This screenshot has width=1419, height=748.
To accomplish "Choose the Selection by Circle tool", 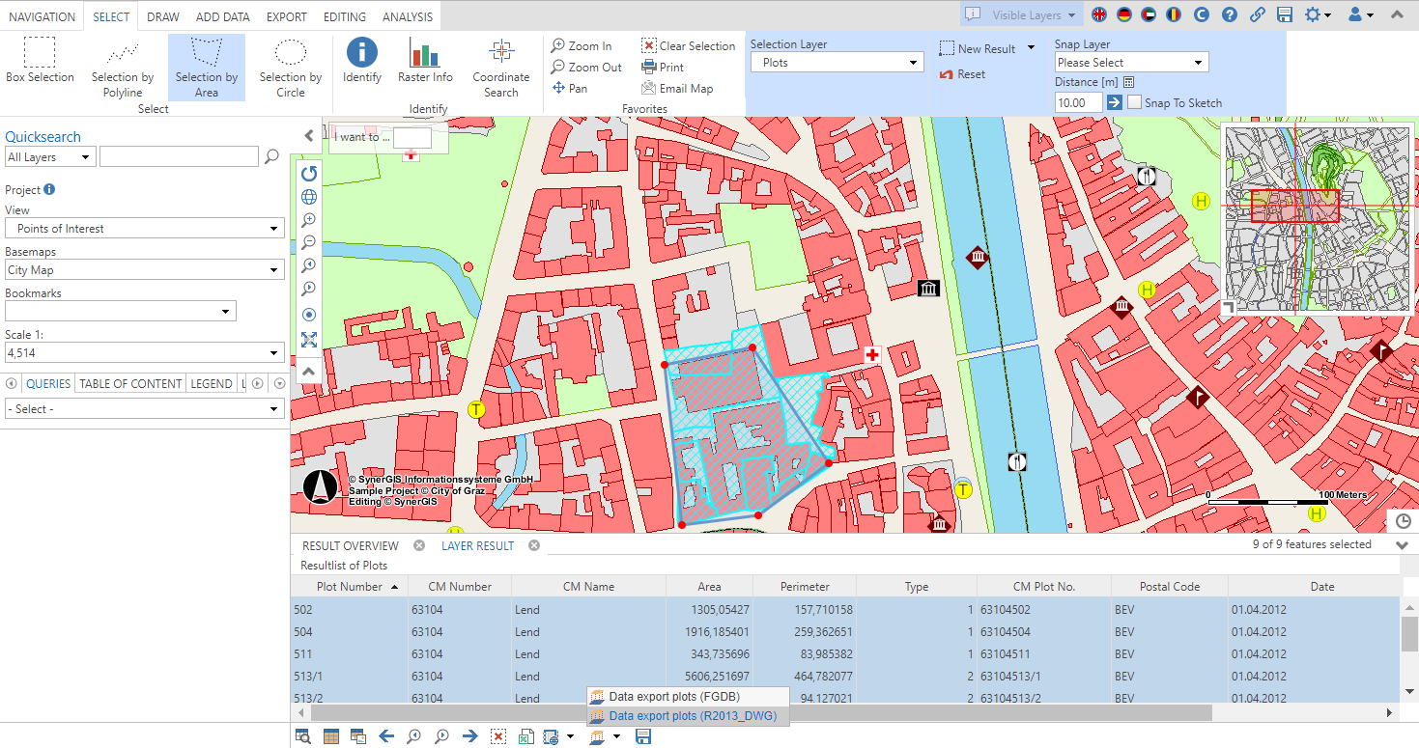I will tap(290, 66).
